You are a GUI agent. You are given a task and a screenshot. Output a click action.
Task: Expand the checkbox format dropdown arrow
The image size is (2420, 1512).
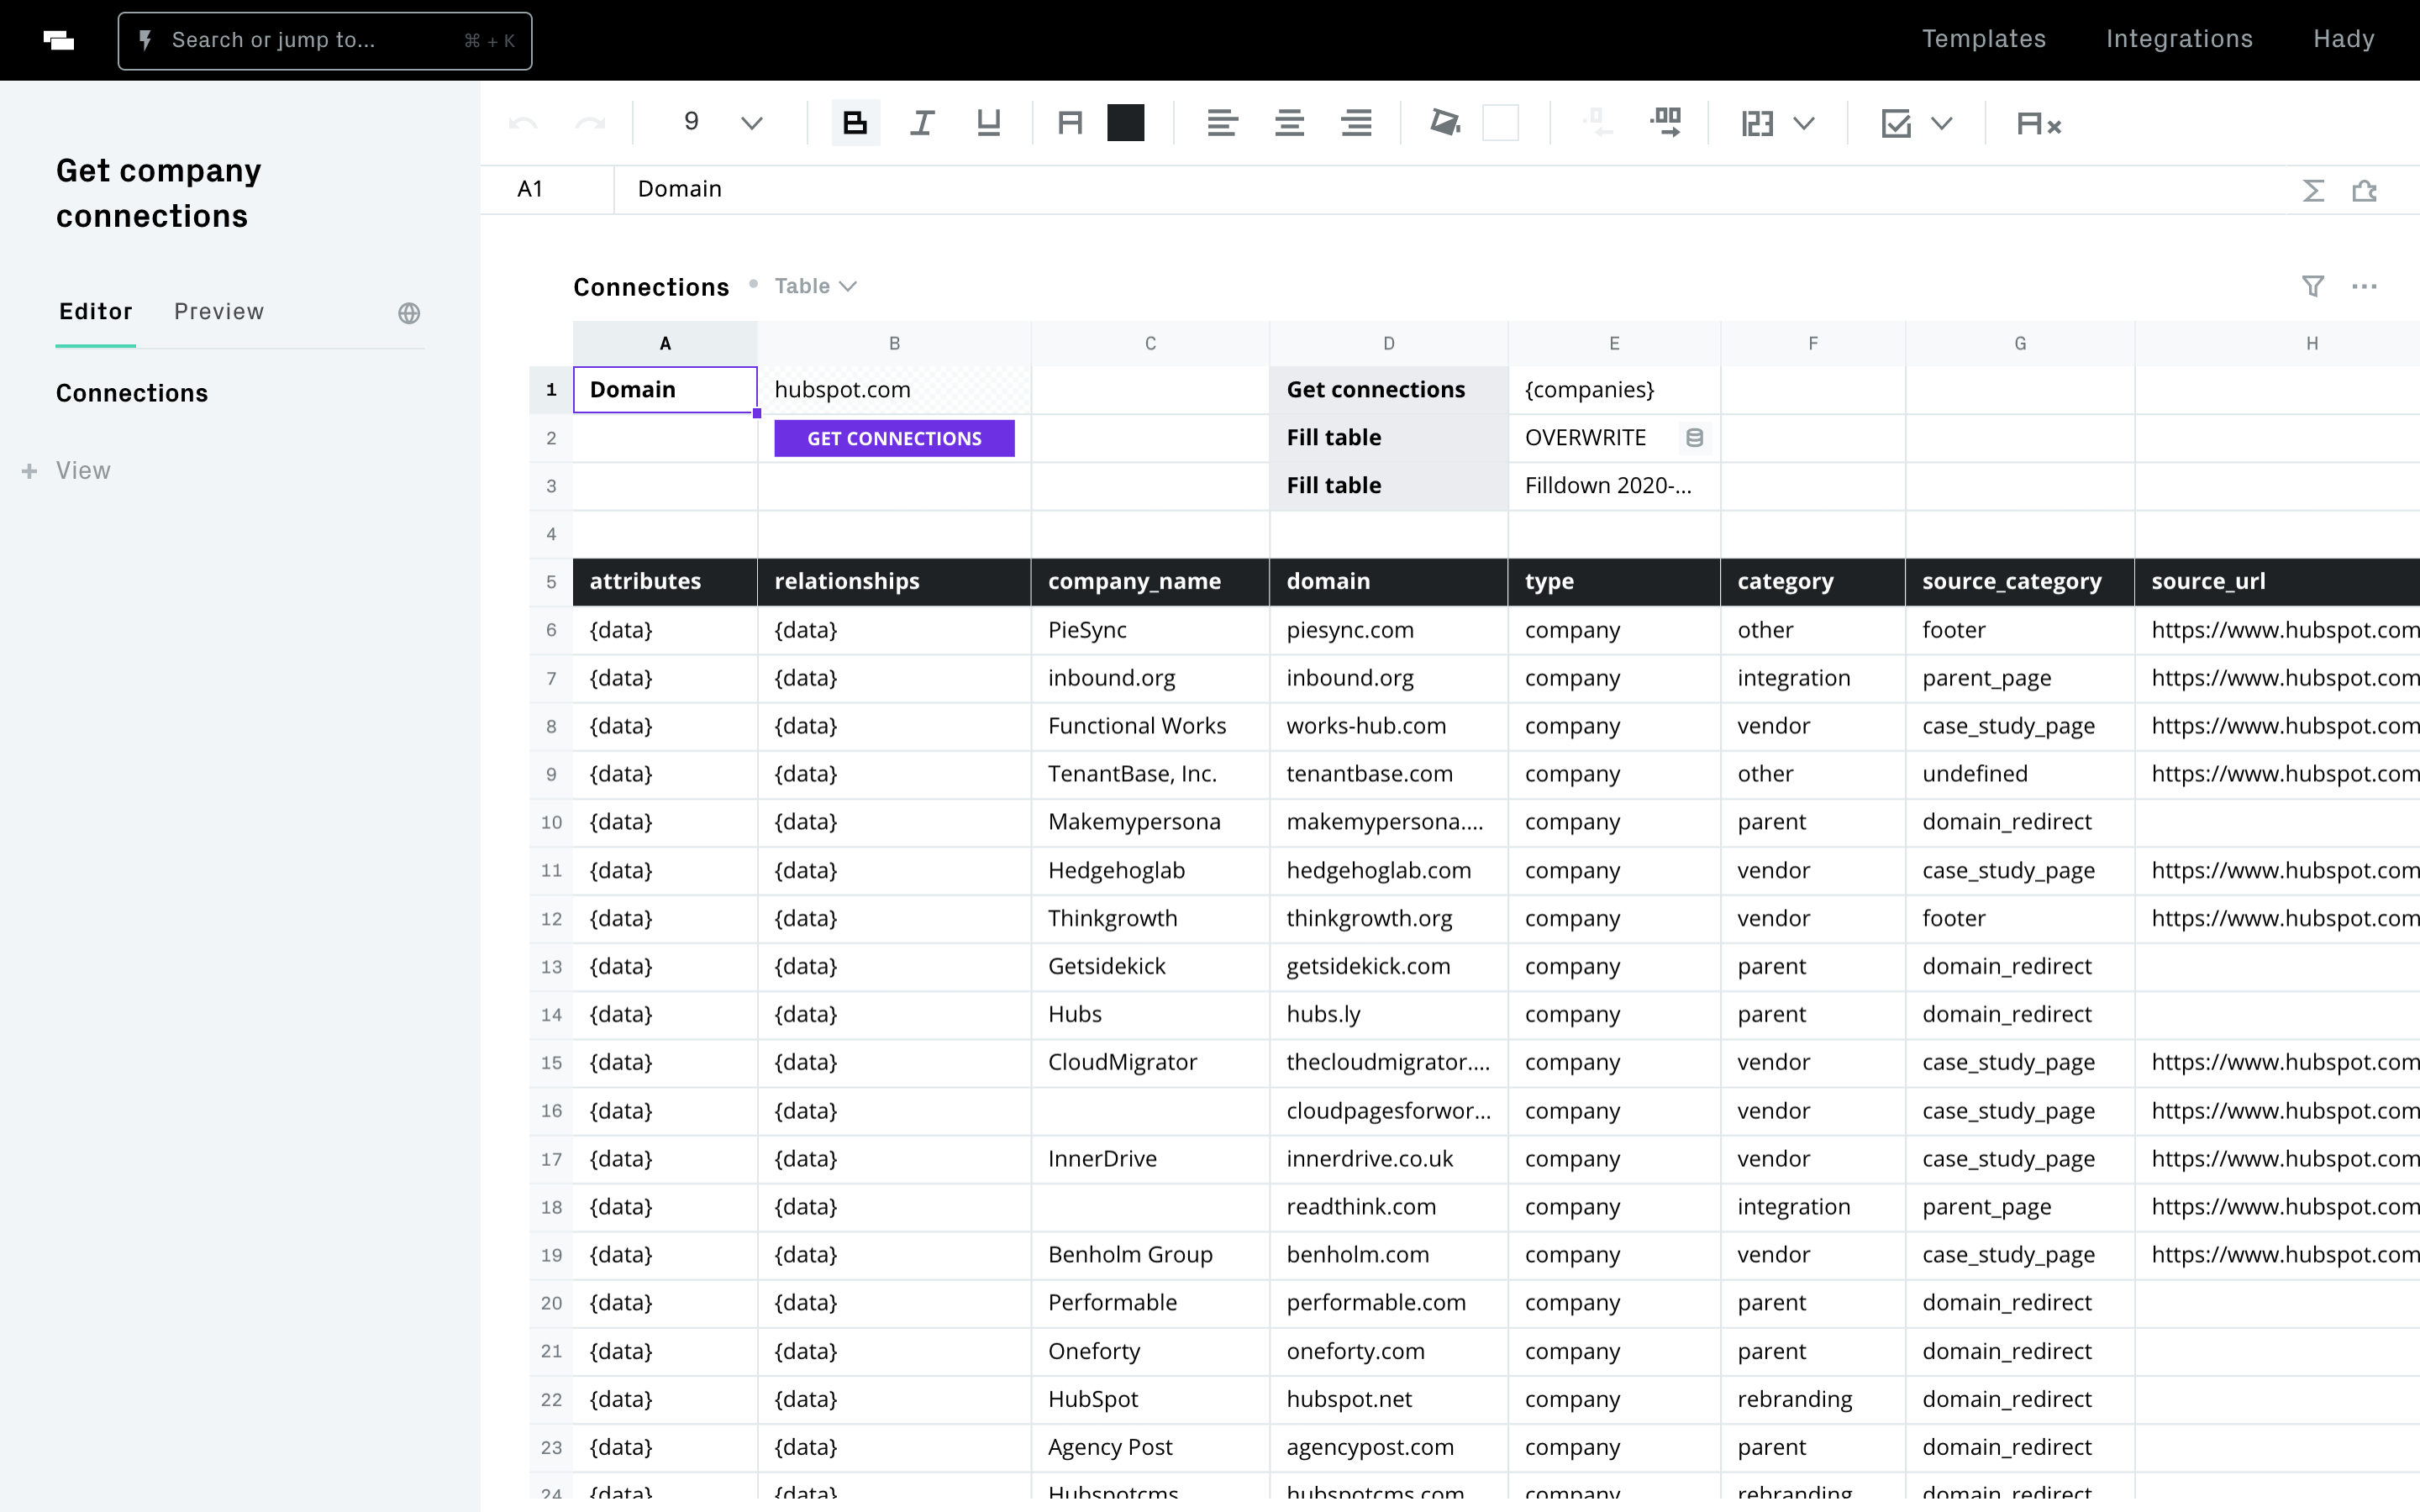(1942, 124)
